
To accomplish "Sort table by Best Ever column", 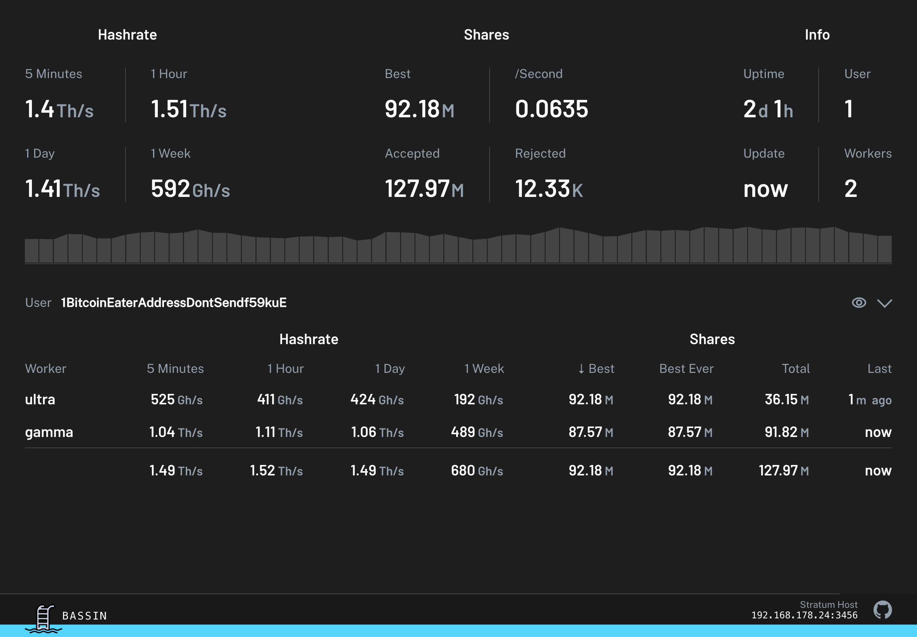I will tap(686, 368).
